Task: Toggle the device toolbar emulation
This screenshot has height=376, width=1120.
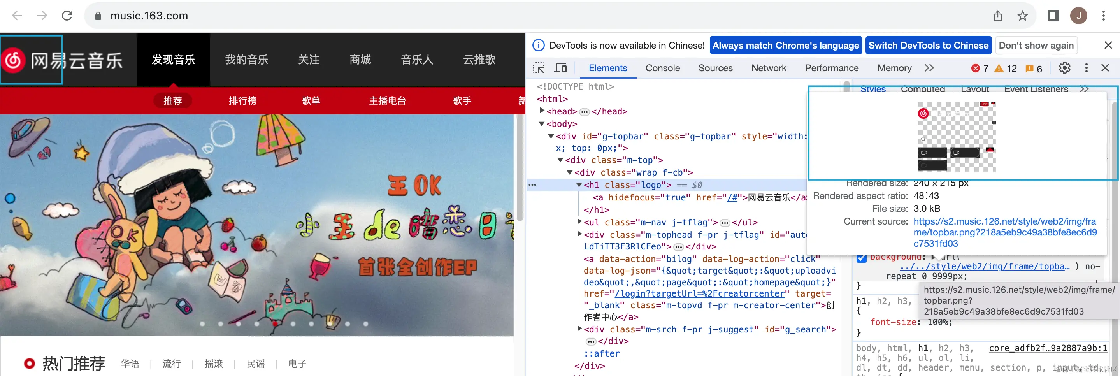Action: tap(560, 68)
